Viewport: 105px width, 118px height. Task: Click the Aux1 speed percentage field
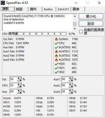click(x=65, y=79)
